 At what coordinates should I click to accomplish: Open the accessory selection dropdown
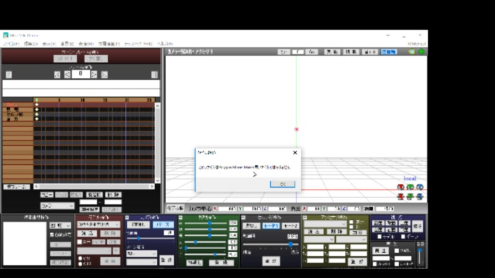point(325,224)
